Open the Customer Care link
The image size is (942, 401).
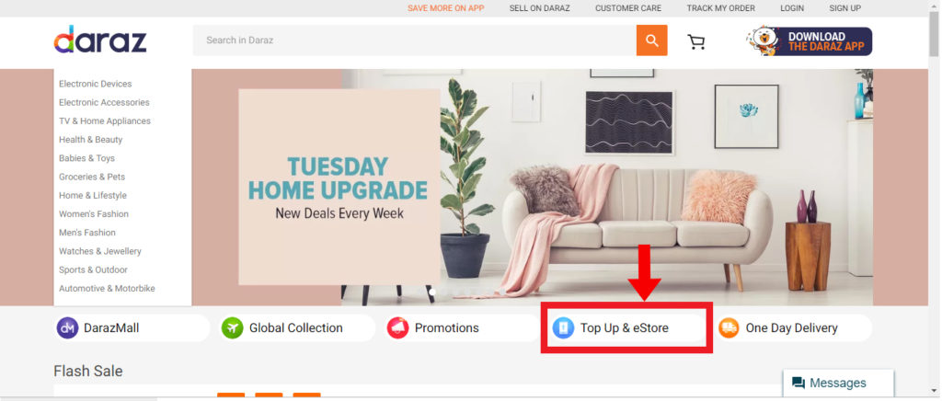coord(628,8)
